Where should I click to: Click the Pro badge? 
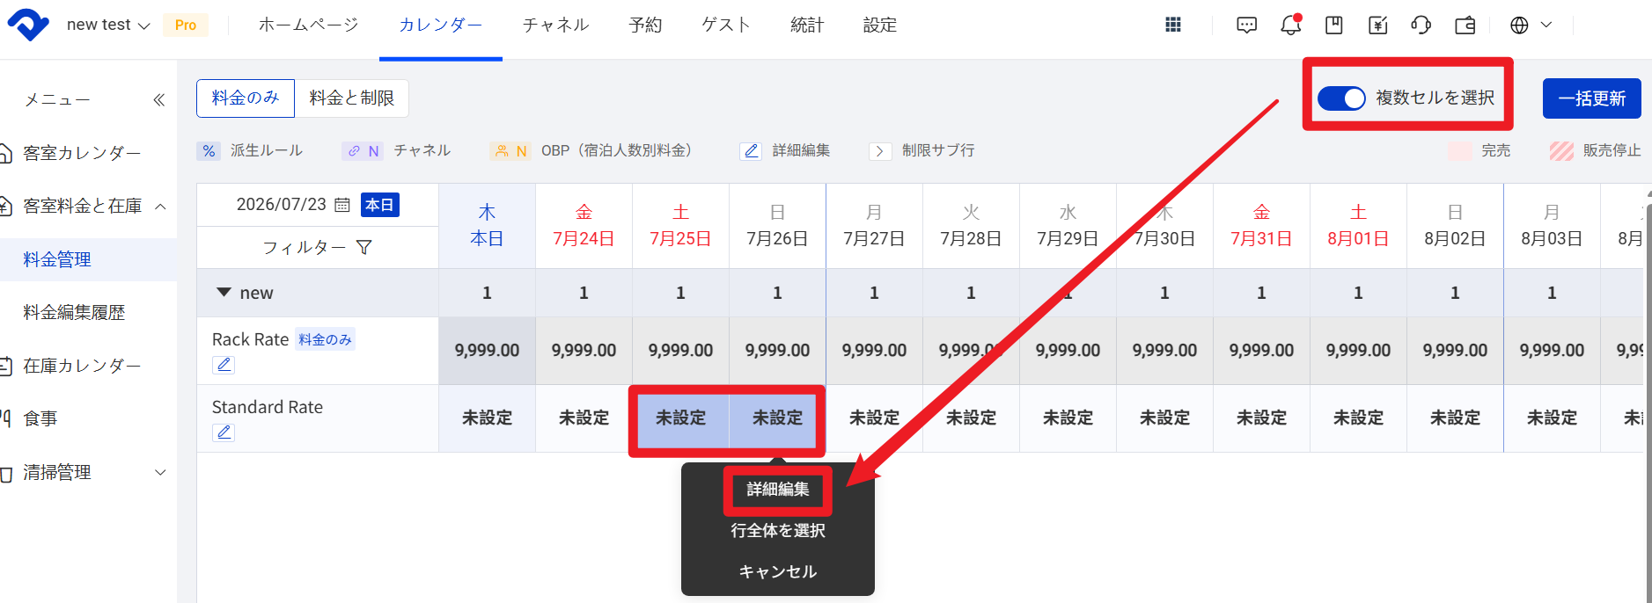[x=186, y=25]
